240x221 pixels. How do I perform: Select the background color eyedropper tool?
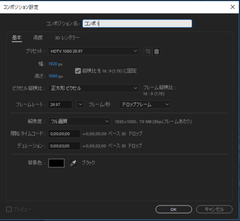tap(73, 163)
